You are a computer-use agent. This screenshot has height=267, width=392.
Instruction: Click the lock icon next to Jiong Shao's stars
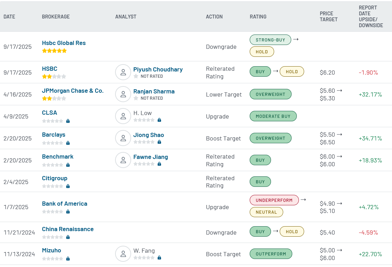click(x=159, y=142)
